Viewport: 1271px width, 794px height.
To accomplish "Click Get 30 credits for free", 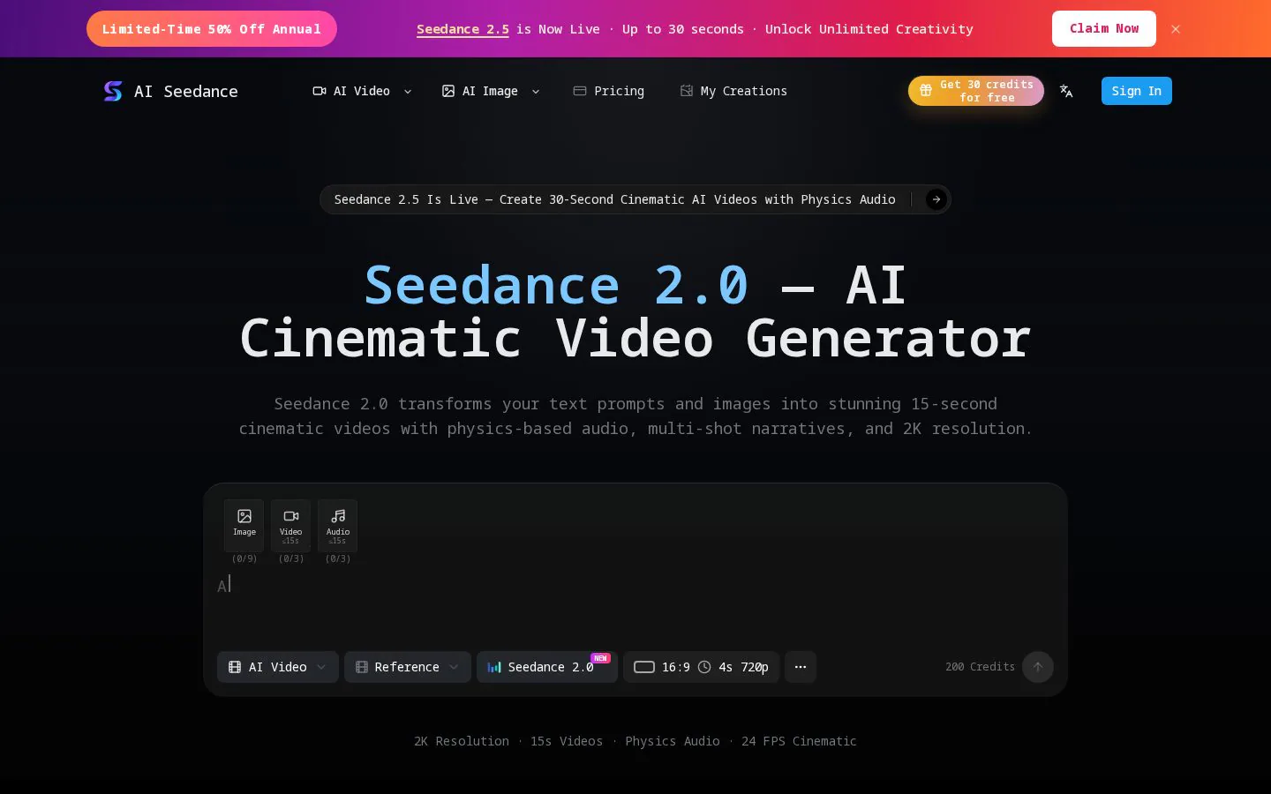I will pyautogui.click(x=976, y=91).
